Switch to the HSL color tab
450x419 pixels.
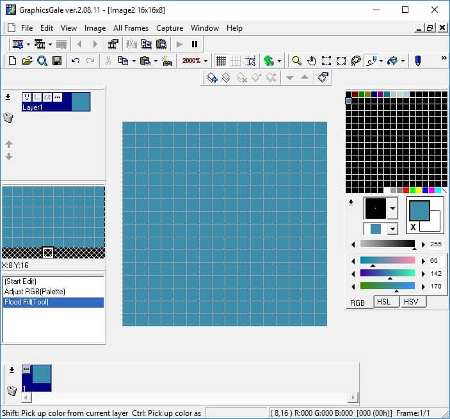click(x=386, y=302)
